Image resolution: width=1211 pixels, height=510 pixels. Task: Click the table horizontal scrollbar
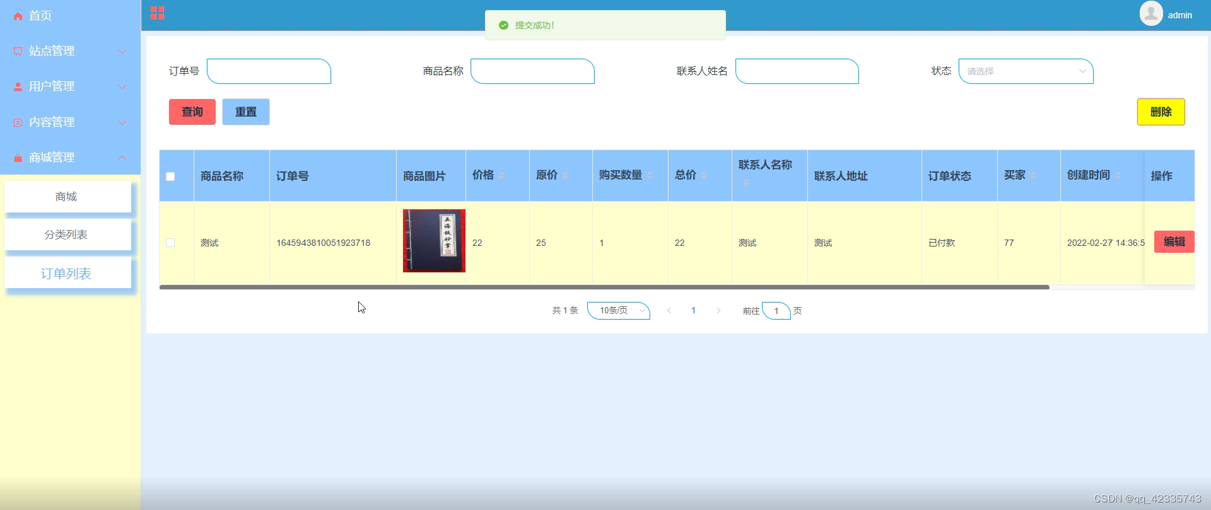click(604, 287)
